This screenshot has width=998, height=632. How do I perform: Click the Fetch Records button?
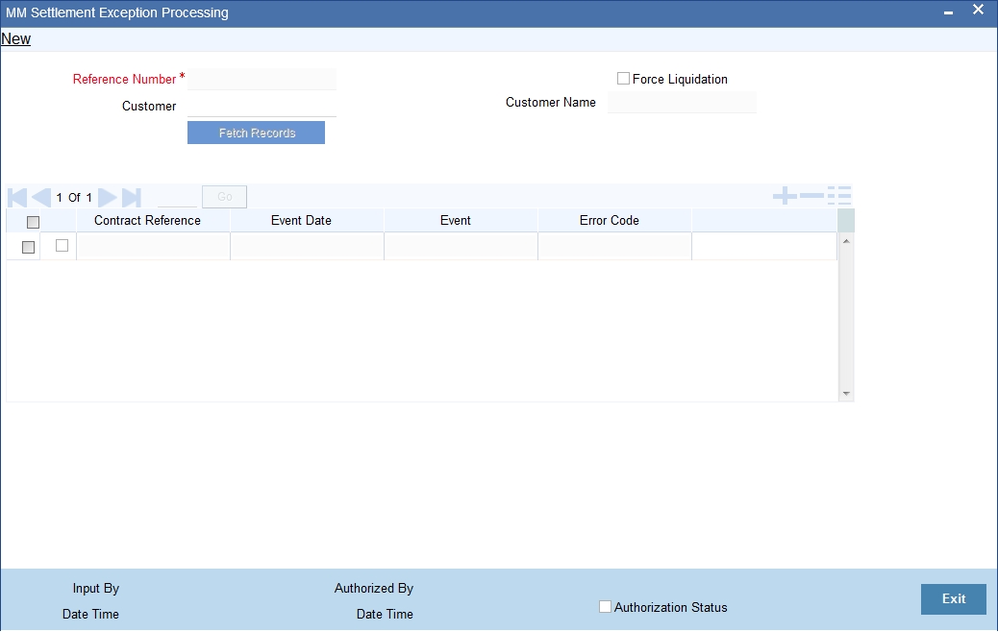[x=256, y=133]
